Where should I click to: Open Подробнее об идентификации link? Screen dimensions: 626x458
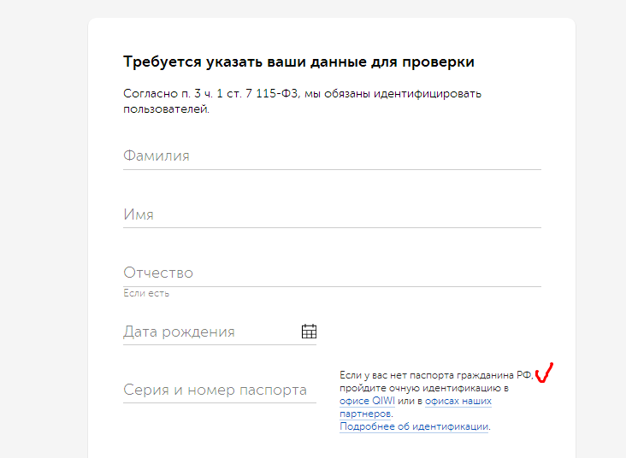pyautogui.click(x=414, y=426)
